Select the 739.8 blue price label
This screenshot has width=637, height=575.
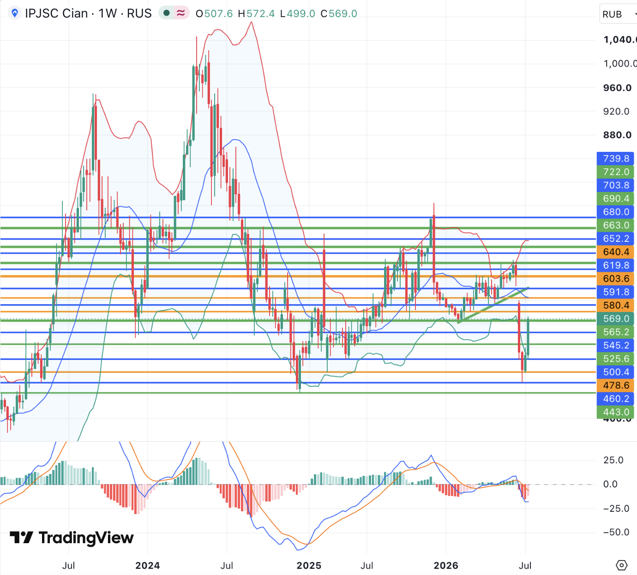click(x=616, y=158)
